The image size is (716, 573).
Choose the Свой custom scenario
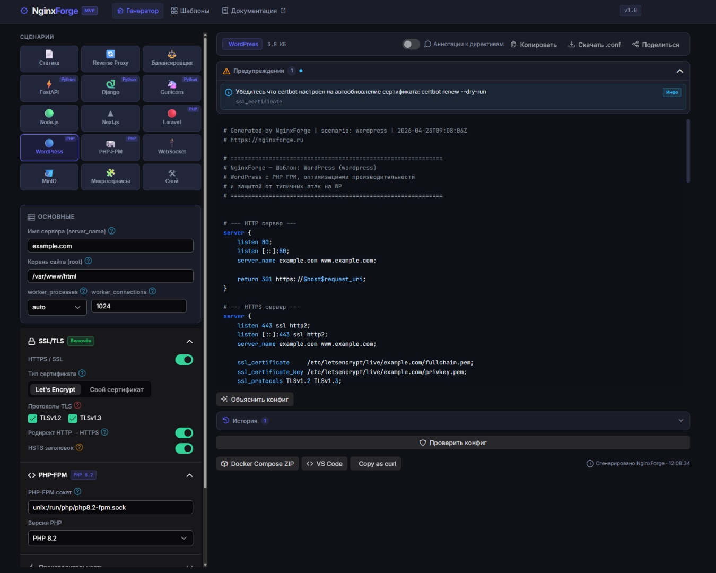pos(172,177)
